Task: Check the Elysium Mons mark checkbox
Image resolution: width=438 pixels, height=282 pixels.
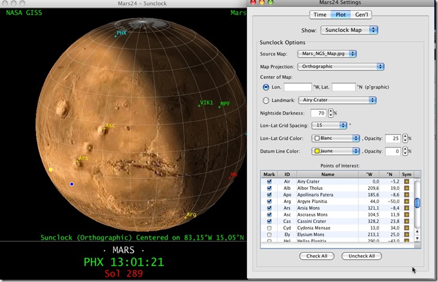Action: pyautogui.click(x=269, y=235)
